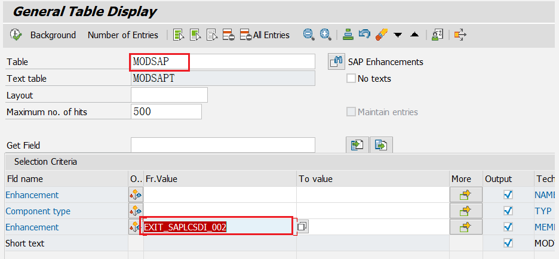Open multiple selection for Component type row
Image resolution: width=559 pixels, height=259 pixels.
[465, 211]
